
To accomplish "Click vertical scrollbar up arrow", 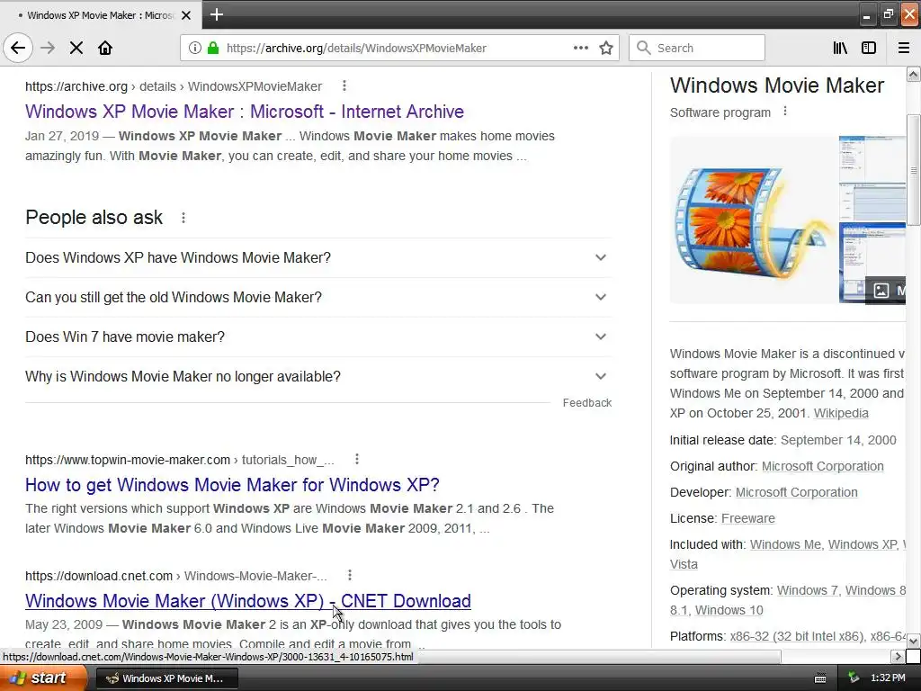I will tap(914, 74).
